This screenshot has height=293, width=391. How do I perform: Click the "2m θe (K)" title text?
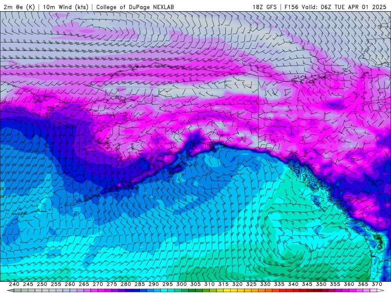click(x=19, y=7)
